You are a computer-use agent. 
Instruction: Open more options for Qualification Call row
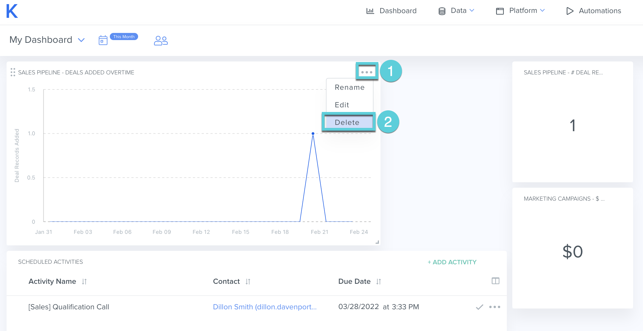point(495,307)
